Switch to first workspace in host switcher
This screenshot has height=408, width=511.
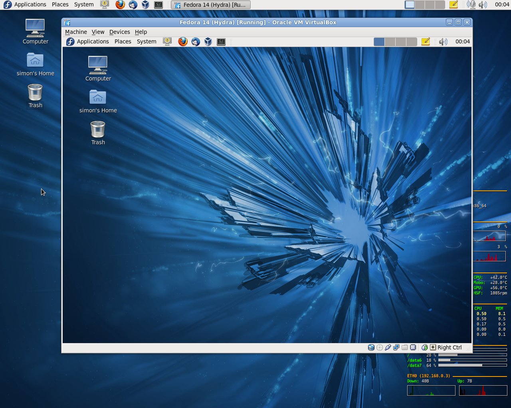tap(410, 5)
